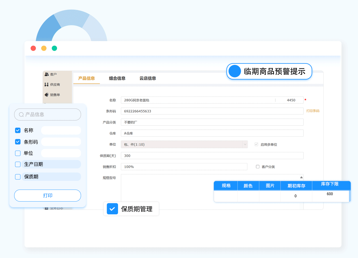The width and height of the screenshot is (358, 258).
Task: Click the blue circle beside 临期商品预警提示
Action: point(235,71)
